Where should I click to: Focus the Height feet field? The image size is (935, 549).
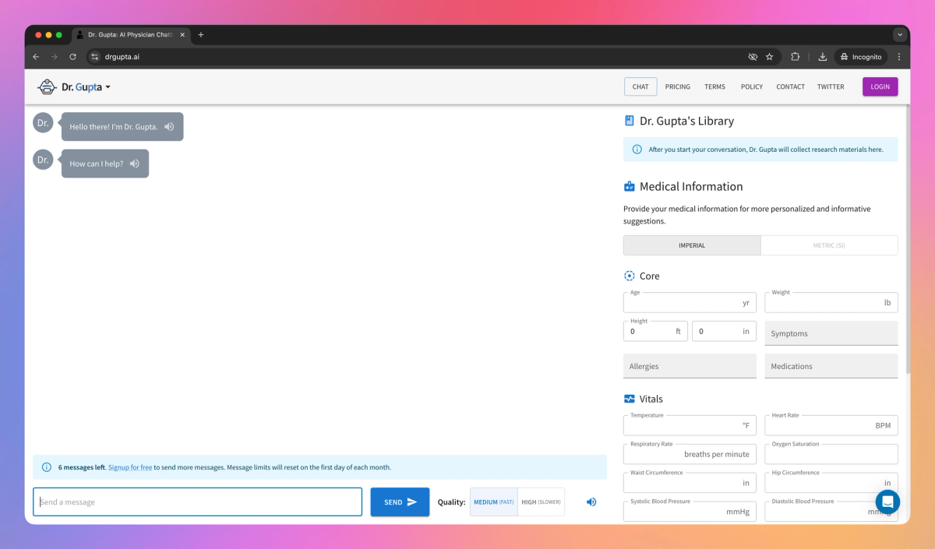tap(656, 331)
